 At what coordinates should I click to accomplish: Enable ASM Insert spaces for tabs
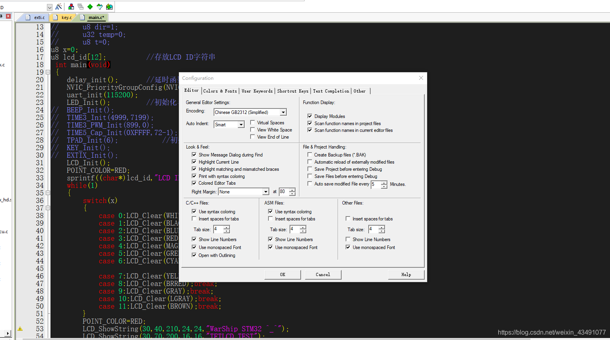coord(270,218)
